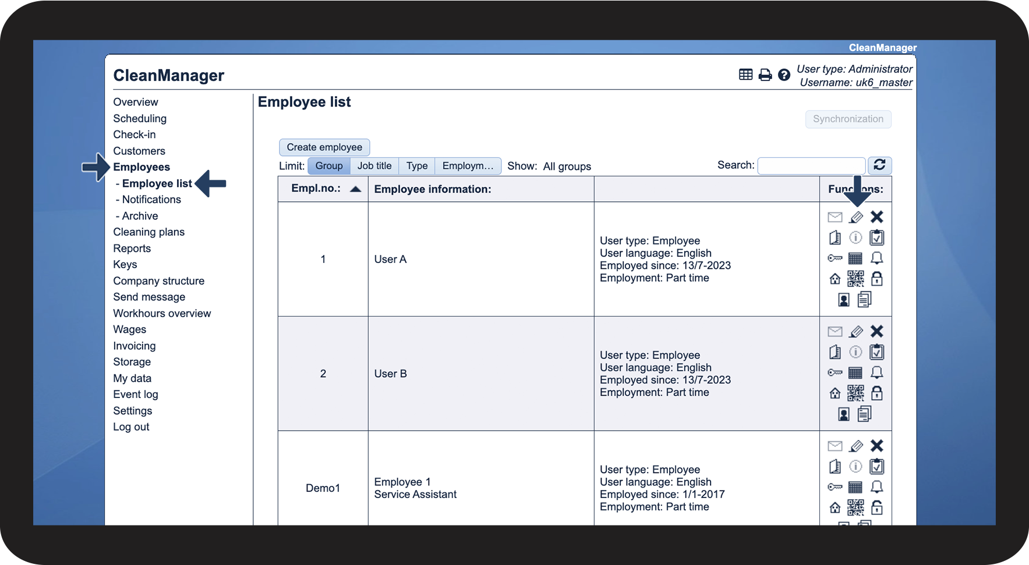Click the Synchronization button
The image size is (1029, 565).
tap(848, 119)
